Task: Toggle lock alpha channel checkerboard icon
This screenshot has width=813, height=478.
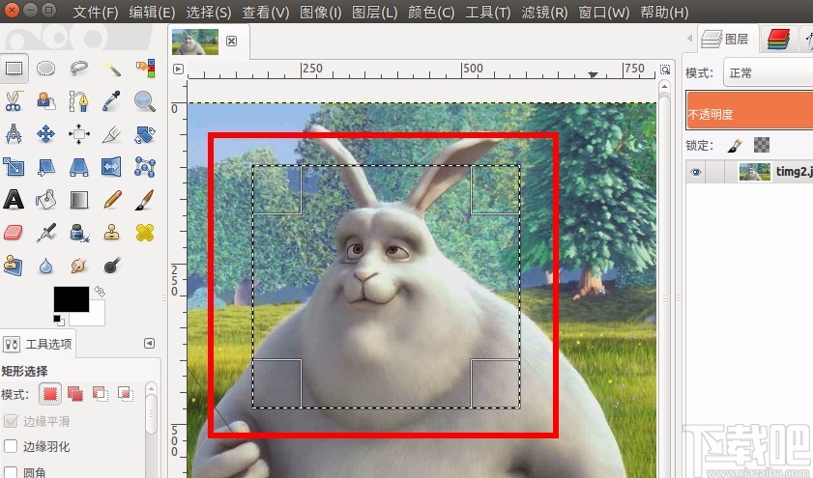Action: 761,145
